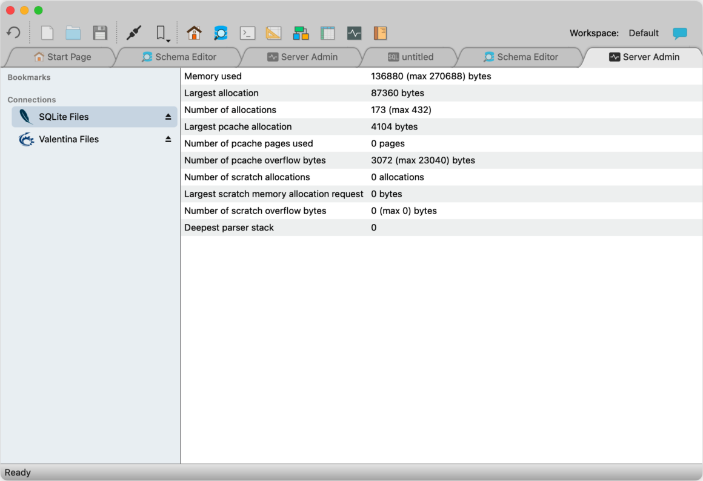Save with the floppy disk icon
Screen dimensions: 703x481
[x=100, y=33]
